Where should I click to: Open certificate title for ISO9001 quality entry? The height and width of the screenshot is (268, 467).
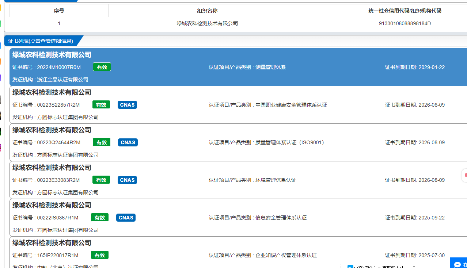tap(52, 130)
